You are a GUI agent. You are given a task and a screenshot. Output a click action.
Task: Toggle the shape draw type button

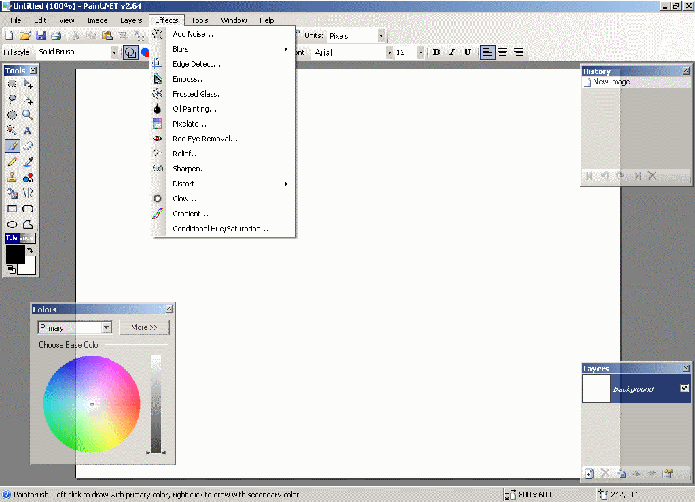(x=130, y=52)
